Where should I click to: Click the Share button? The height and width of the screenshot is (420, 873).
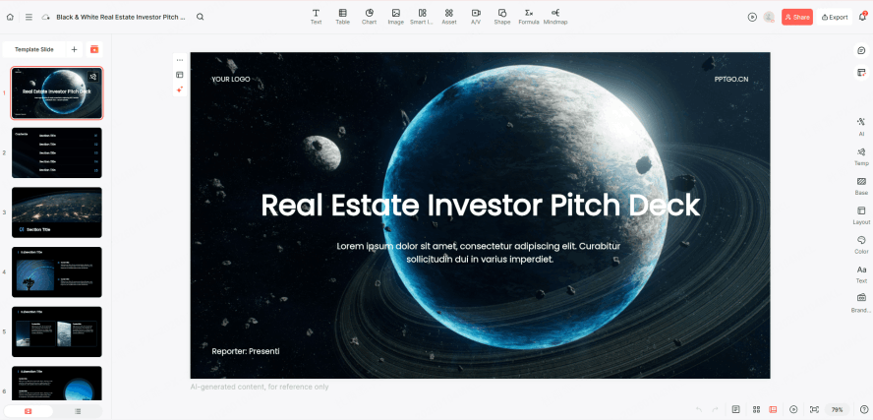(796, 18)
